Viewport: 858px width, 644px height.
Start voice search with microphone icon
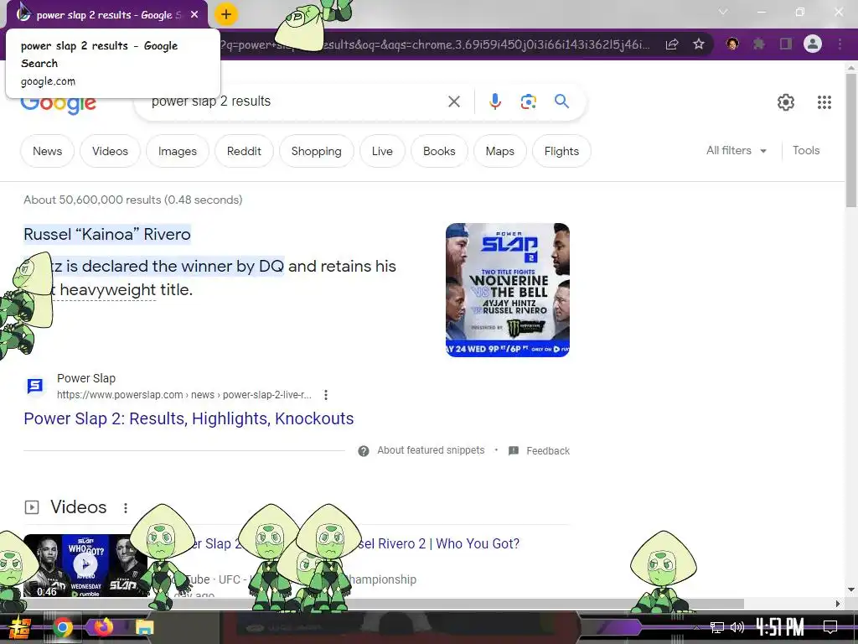coord(494,101)
